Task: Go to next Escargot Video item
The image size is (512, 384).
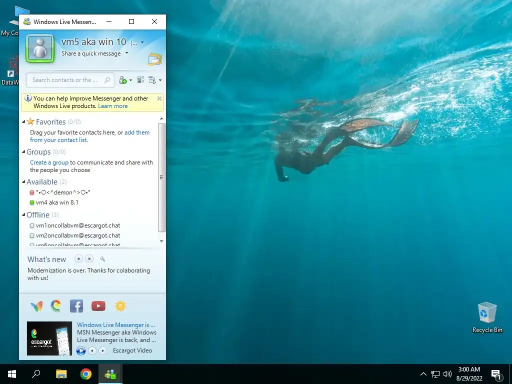Action: coord(102,350)
